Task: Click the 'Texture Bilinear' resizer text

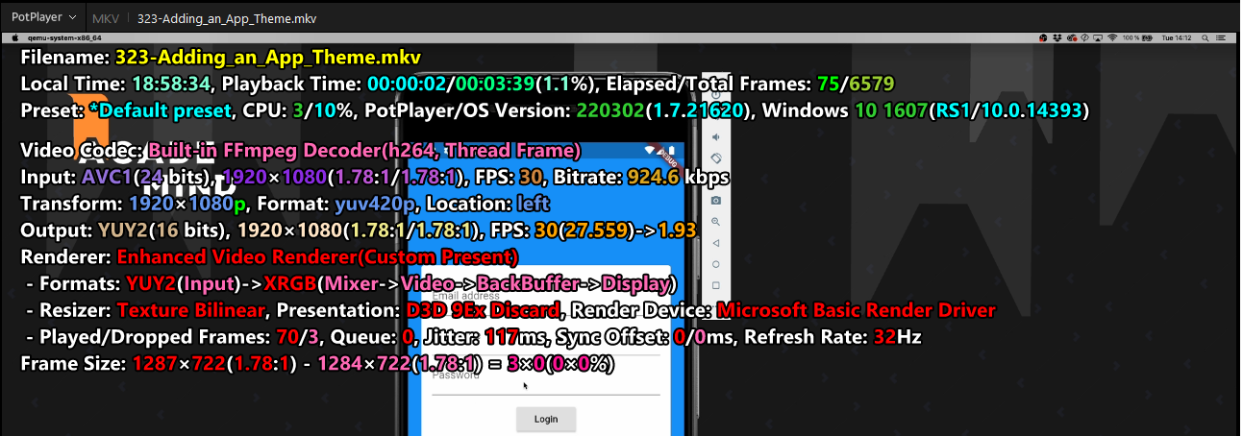Action: 192,310
